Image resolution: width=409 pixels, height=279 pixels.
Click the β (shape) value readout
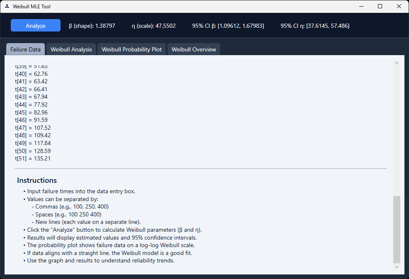[92, 26]
